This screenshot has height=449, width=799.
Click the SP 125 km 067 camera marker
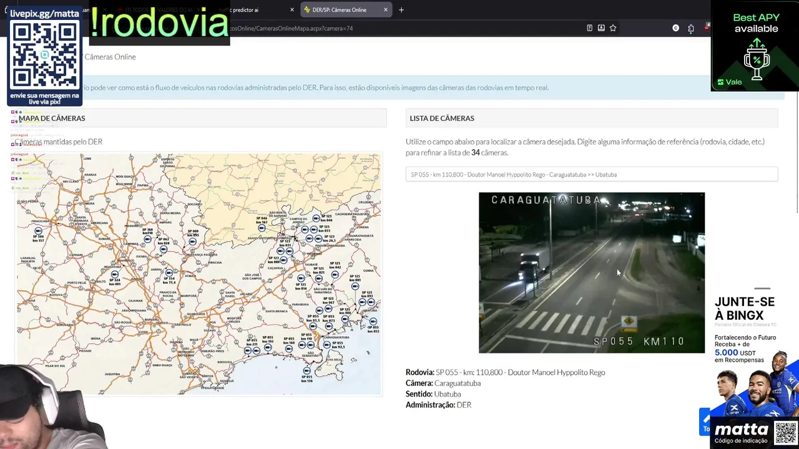pos(328,309)
